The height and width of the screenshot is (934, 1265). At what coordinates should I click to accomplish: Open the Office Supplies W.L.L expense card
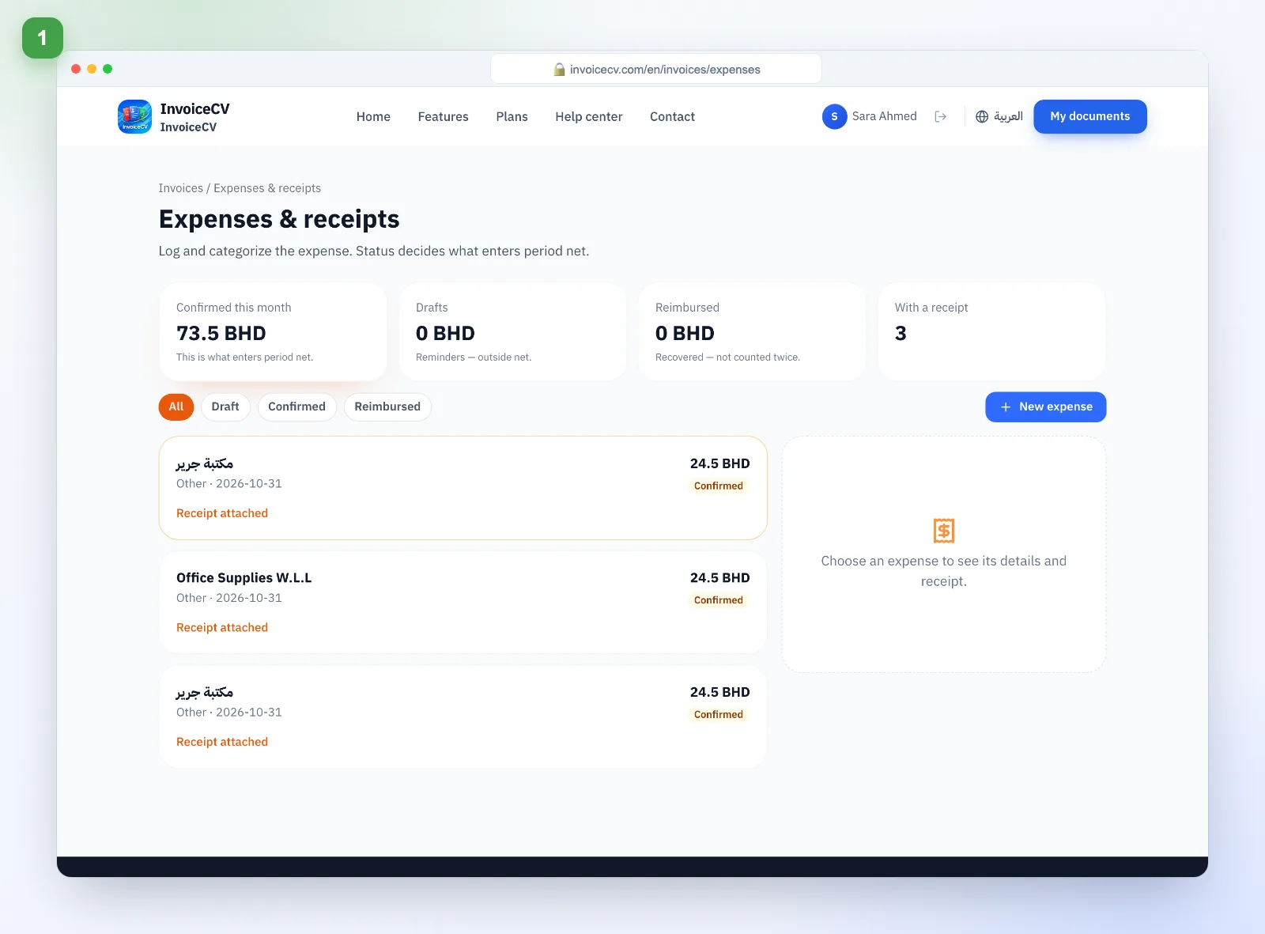point(463,603)
